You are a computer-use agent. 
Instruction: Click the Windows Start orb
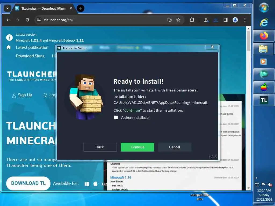coord(264,8)
